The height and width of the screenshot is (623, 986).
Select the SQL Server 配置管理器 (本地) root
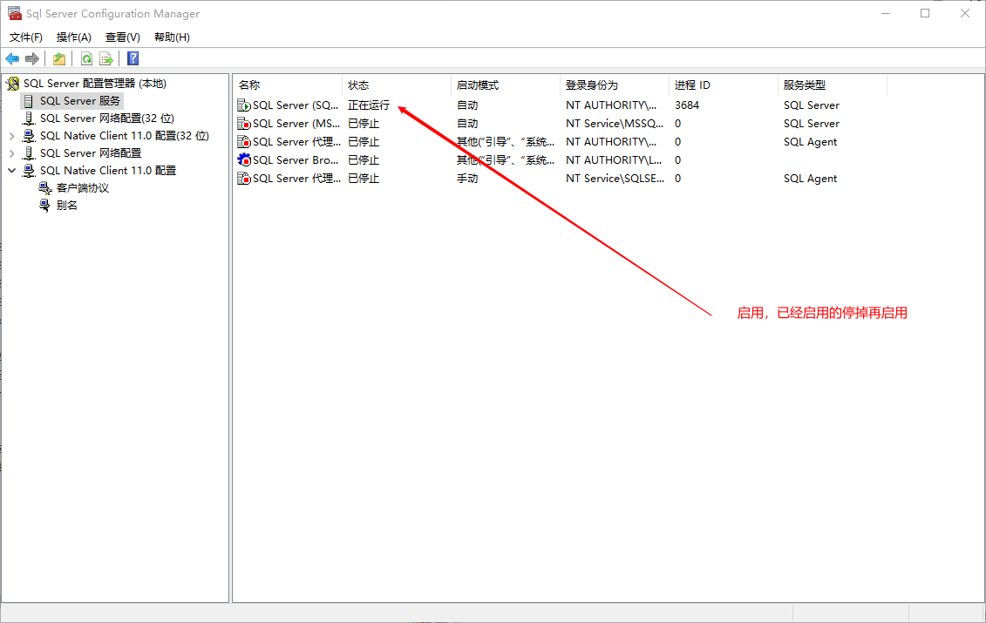tap(94, 84)
